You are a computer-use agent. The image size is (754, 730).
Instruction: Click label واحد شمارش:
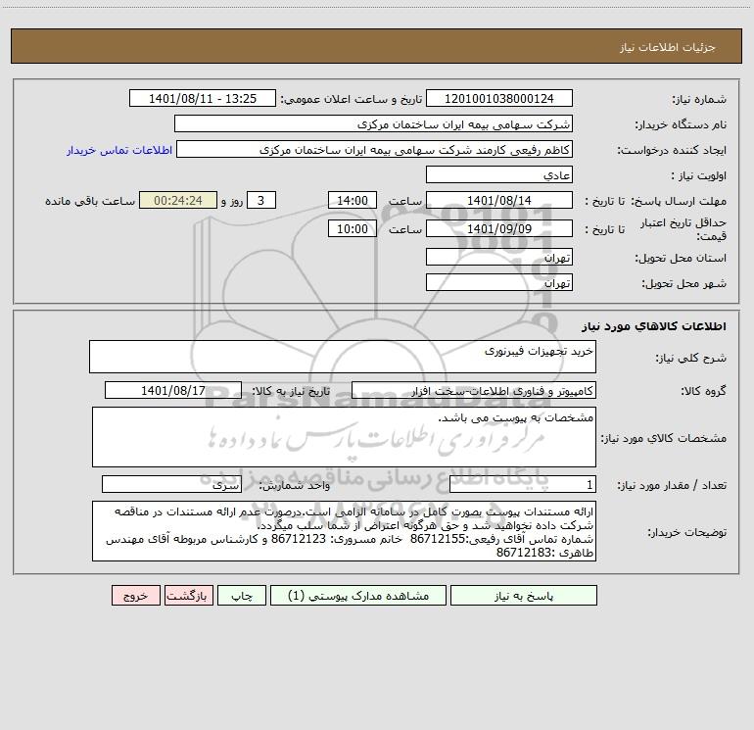tap(295, 486)
